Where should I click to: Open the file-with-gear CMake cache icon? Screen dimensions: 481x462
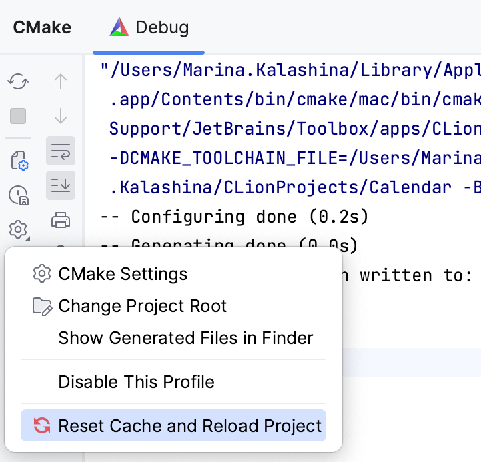[19, 161]
